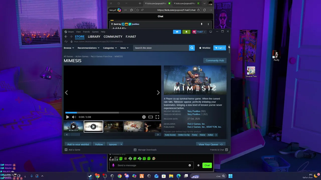
Task: Unpin the pinned Kick chat message
Action: click(x=201, y=24)
